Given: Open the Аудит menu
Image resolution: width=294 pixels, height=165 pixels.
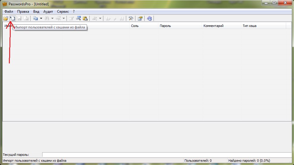Looking at the screenshot, I should 48,12.
